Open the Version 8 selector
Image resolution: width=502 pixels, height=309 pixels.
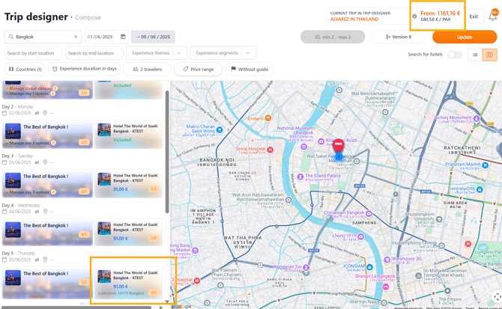[x=398, y=37]
